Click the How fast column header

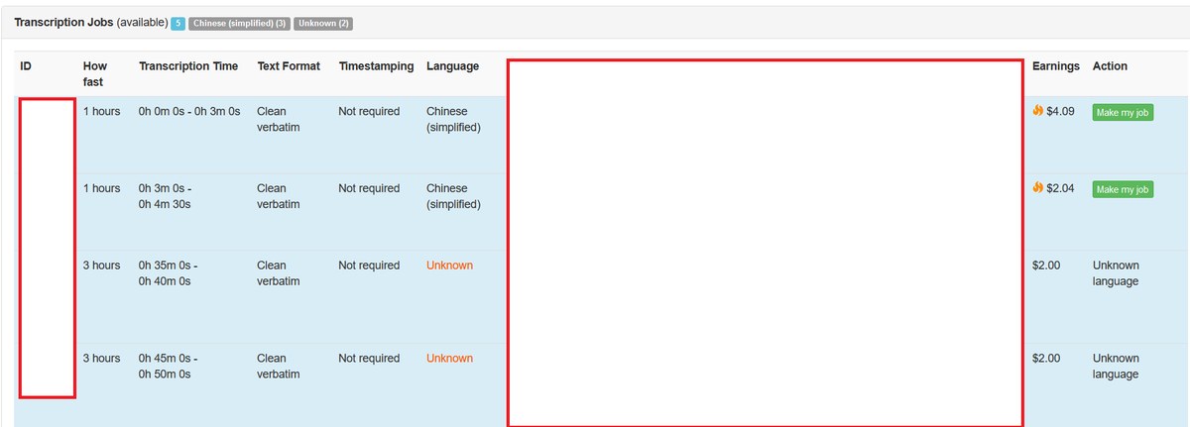point(96,74)
